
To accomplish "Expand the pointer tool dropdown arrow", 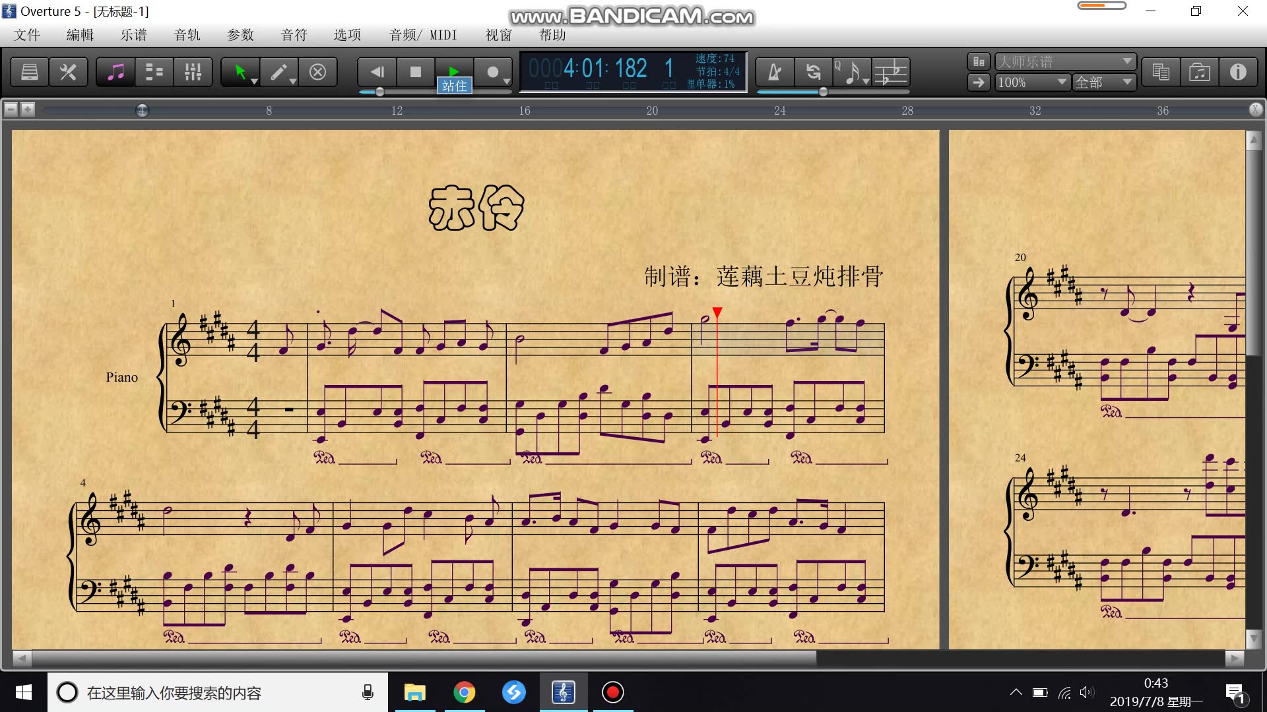I will coord(254,81).
